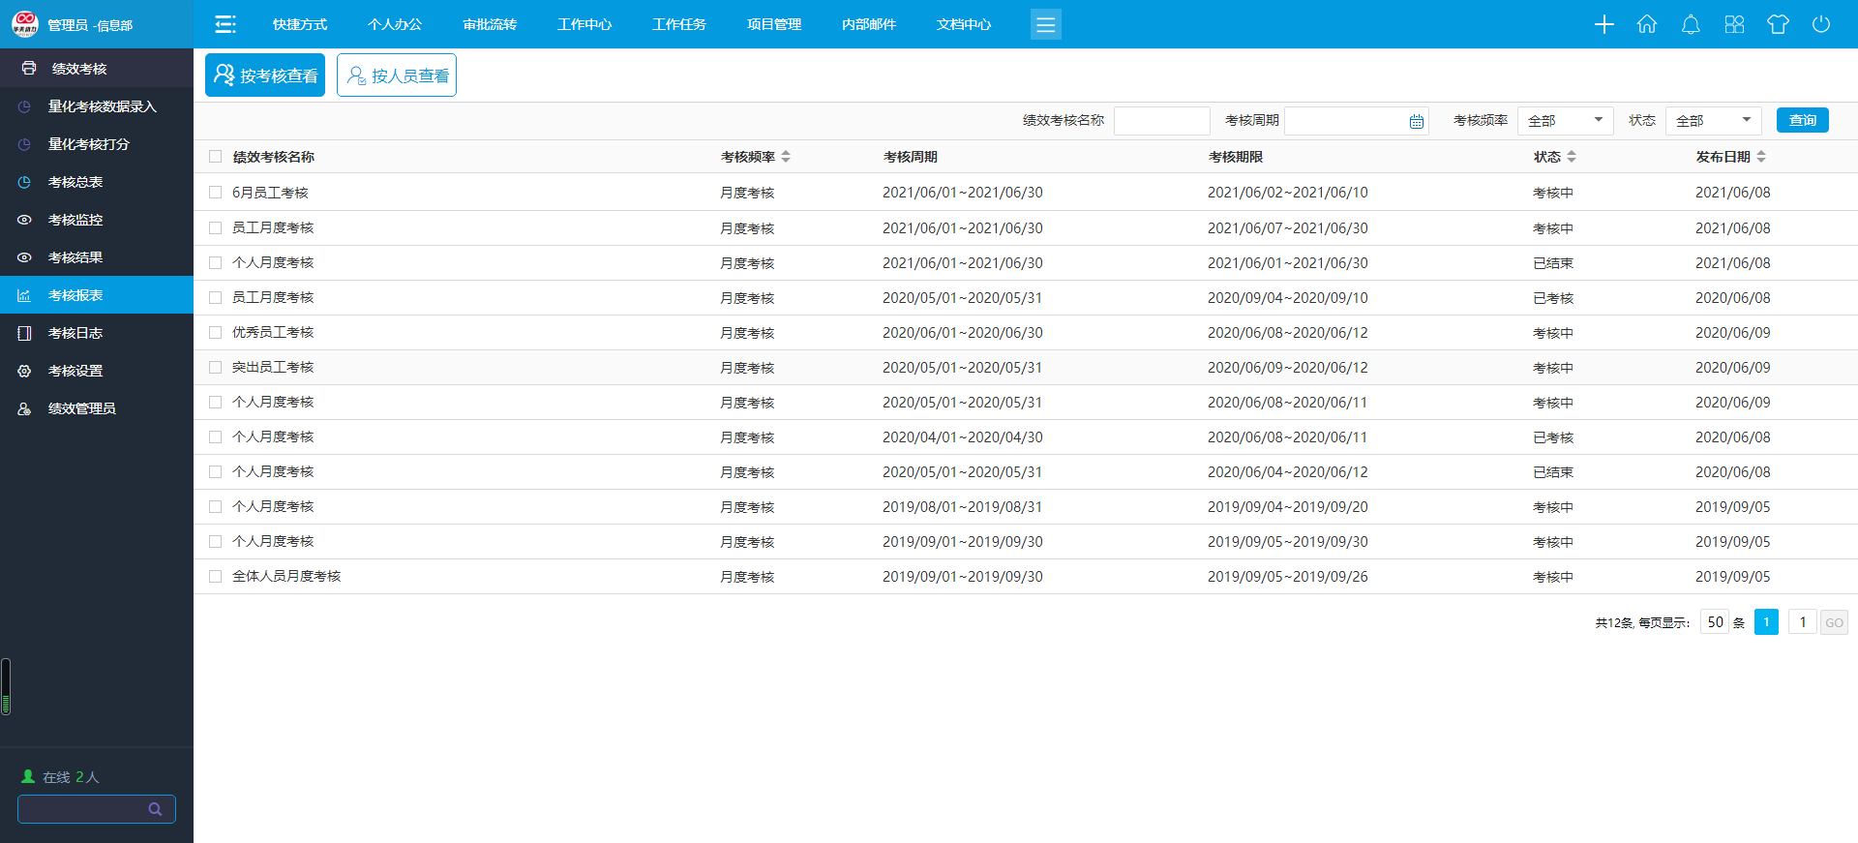Switch to the 按人员查看 tab
1858x843 pixels.
pos(397,75)
